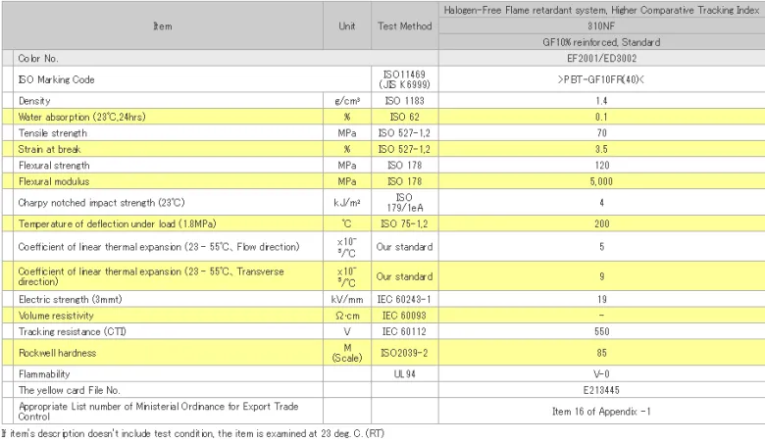Click the Tracking resistance (CTI) value 550
Image resolution: width=765 pixels, height=443 pixels.
[x=601, y=330]
